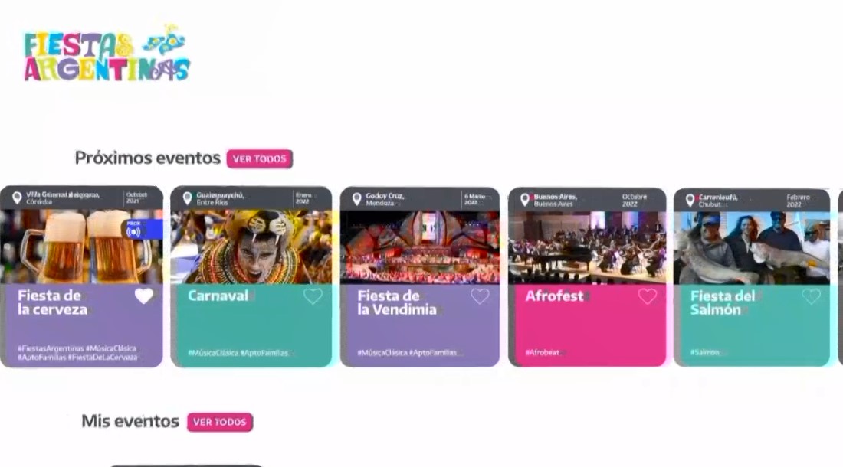
Task: Favorite the Carnaval event with heart icon
Action: (313, 296)
